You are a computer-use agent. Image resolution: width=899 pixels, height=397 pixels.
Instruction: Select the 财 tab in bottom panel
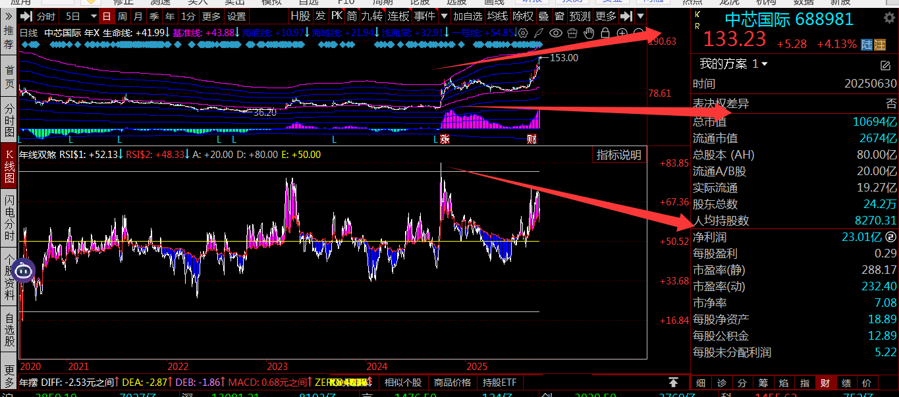pyautogui.click(x=824, y=383)
